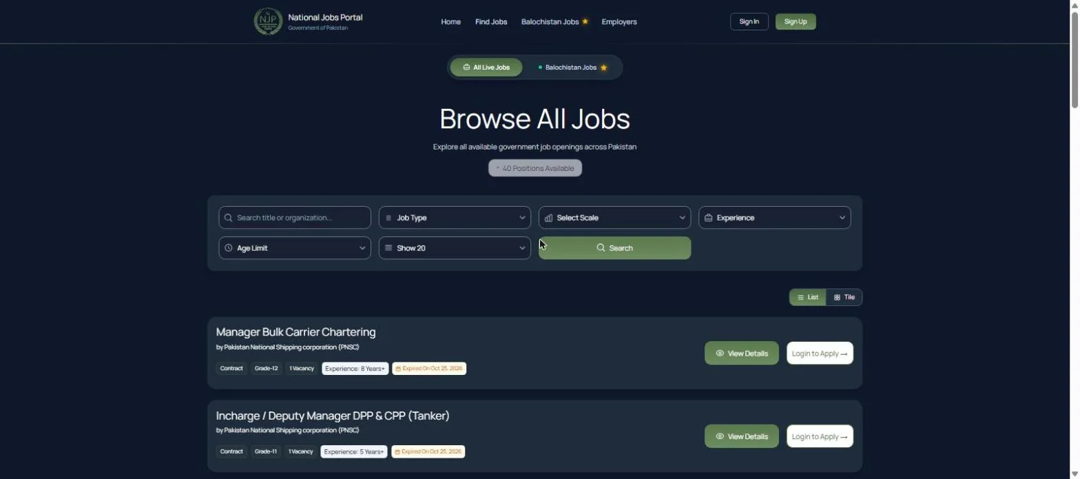Image resolution: width=1080 pixels, height=479 pixels.
Task: Click the Search title or organization input field
Action: 295,218
